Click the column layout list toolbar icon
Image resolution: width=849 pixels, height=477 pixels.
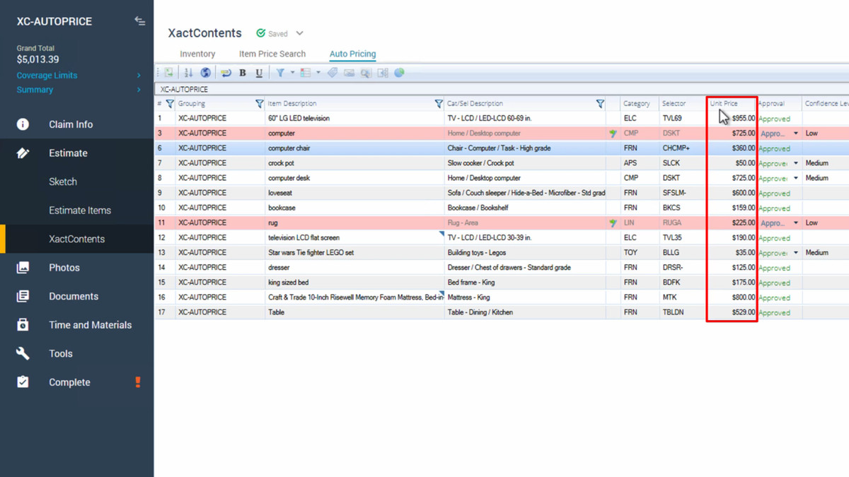tap(306, 73)
